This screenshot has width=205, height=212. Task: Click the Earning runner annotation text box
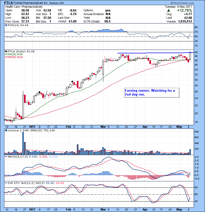point(151,93)
